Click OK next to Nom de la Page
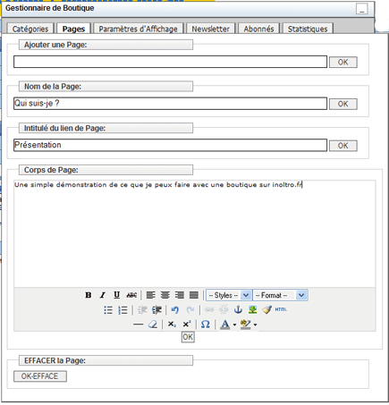The image size is (389, 405). click(x=343, y=104)
